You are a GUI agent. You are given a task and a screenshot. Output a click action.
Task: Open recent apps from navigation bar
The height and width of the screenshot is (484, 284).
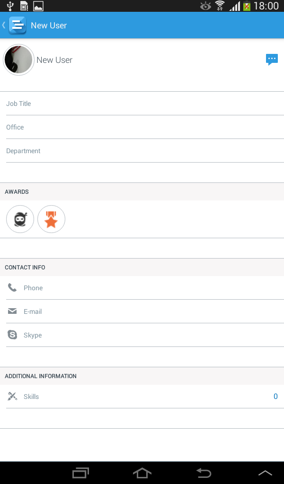pos(80,473)
